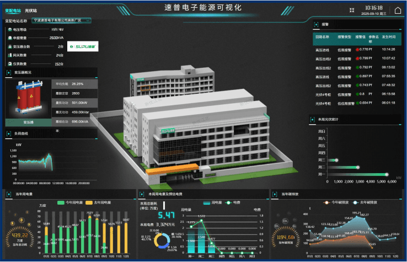
Task: Toggle the 今年碳排放 legend
Action: tap(336, 202)
